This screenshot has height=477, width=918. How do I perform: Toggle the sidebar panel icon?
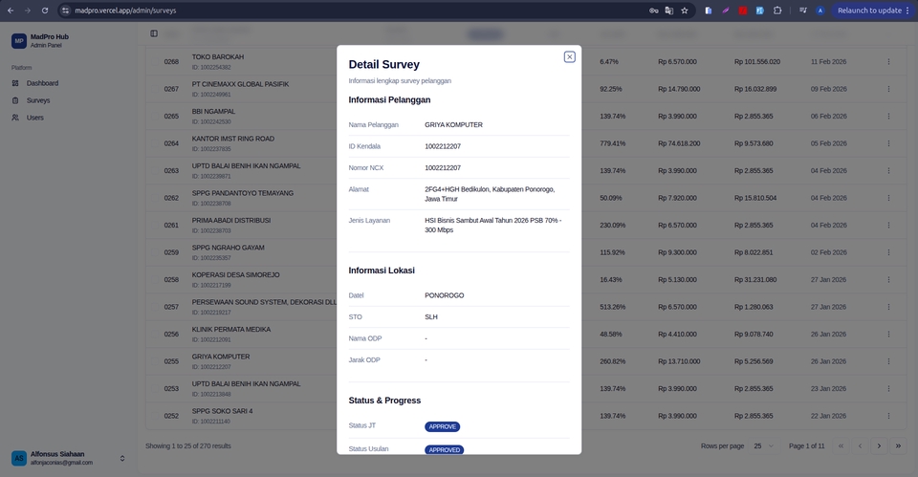(x=154, y=33)
